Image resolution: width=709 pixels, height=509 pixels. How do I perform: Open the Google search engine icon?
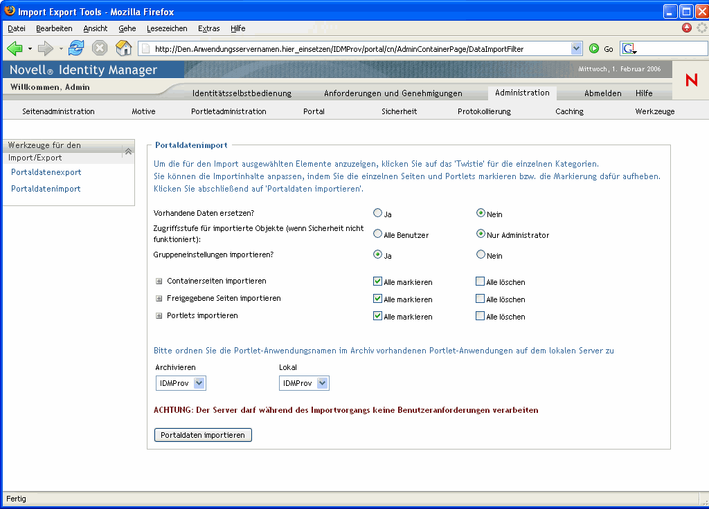[x=629, y=49]
